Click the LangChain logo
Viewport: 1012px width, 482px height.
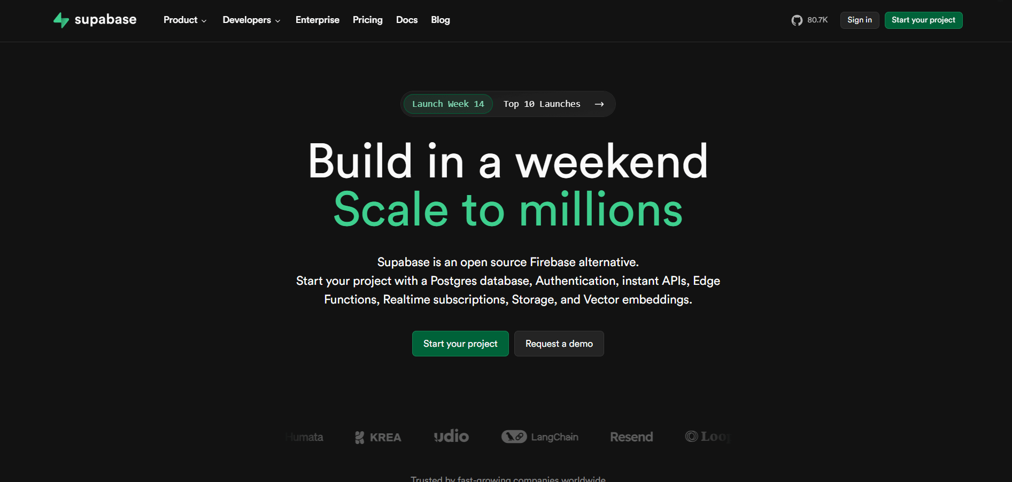point(540,437)
